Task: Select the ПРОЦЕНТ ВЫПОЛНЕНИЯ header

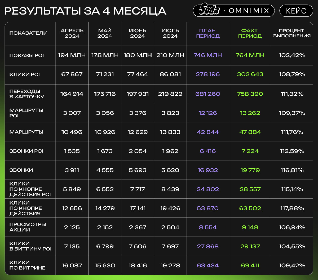Action: (292, 33)
